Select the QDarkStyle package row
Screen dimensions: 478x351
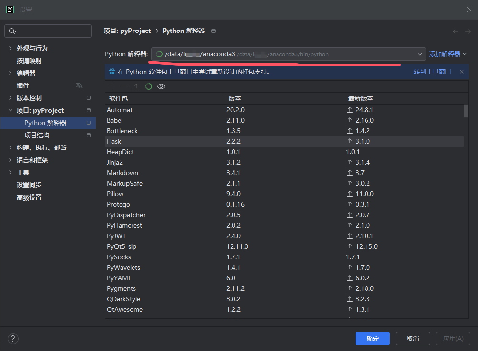284,299
